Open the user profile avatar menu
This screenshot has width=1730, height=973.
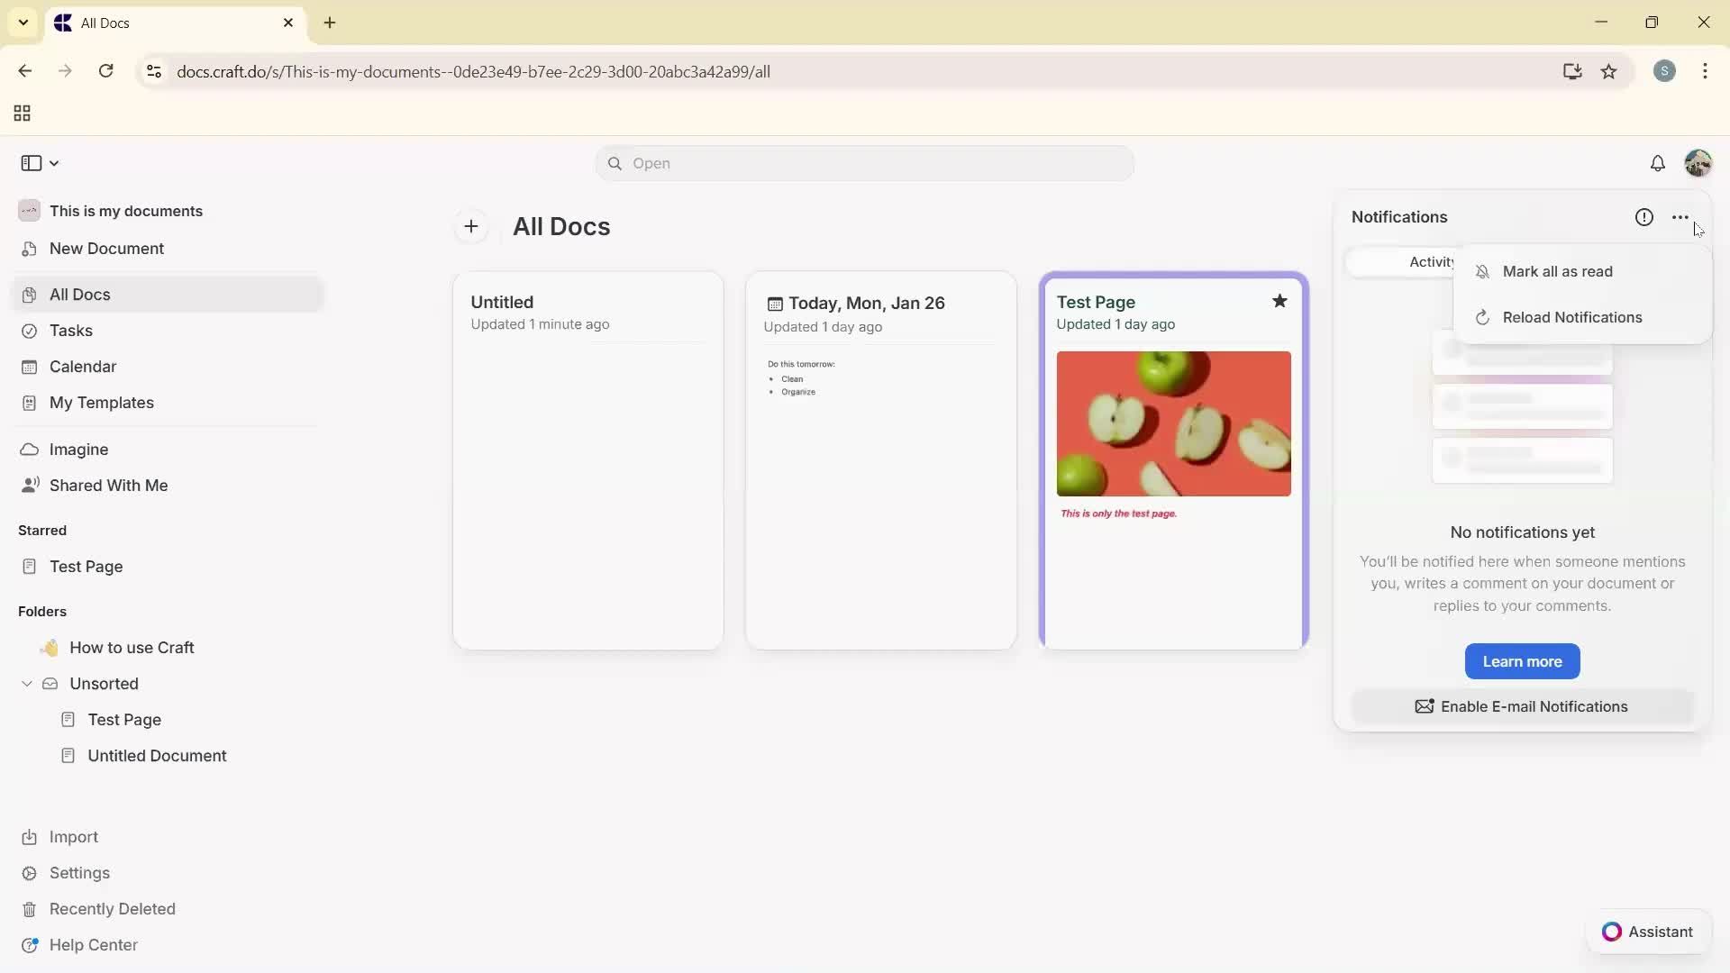1698,163
